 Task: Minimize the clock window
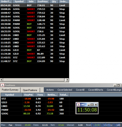tap(89, 105)
